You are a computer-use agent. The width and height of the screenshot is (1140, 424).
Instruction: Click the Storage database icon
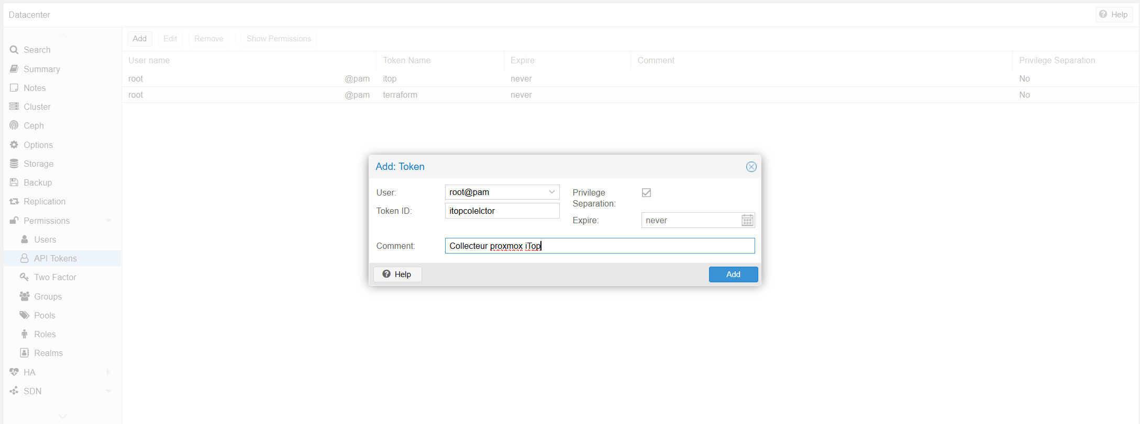click(14, 164)
